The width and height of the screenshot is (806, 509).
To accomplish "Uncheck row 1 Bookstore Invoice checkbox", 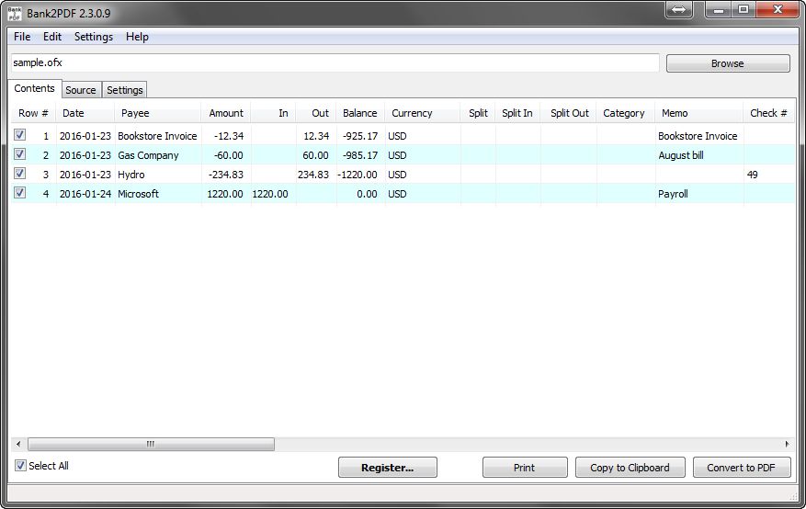I will 19,134.
